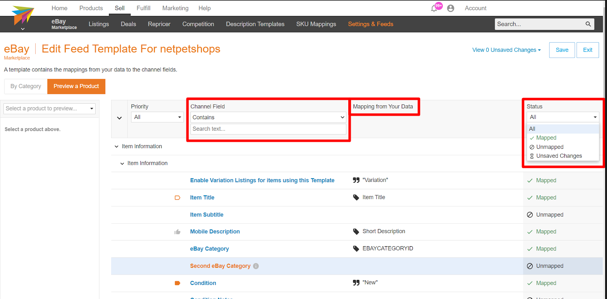Select Unsaved Changes in Status dropdown list
This screenshot has height=299, width=607.
(563, 156)
